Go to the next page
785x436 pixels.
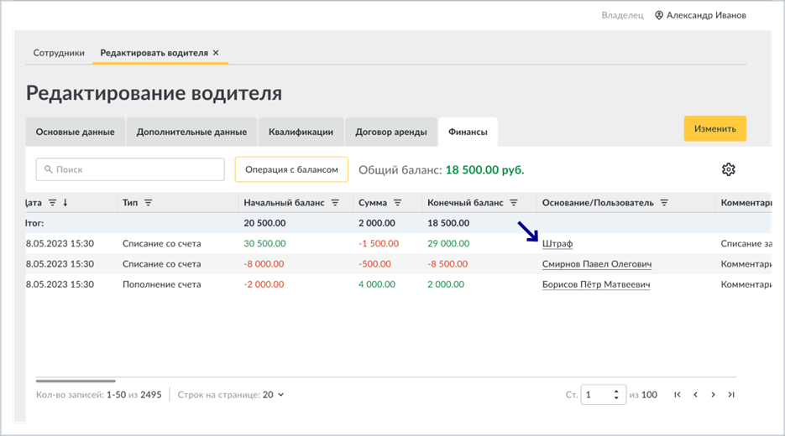pos(713,395)
